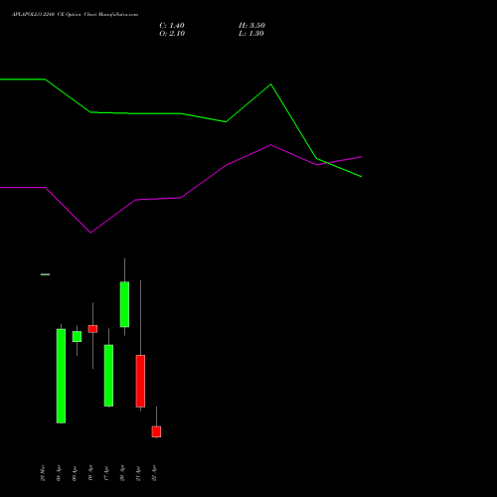Click the "21 Apr" date axis label

[138, 473]
